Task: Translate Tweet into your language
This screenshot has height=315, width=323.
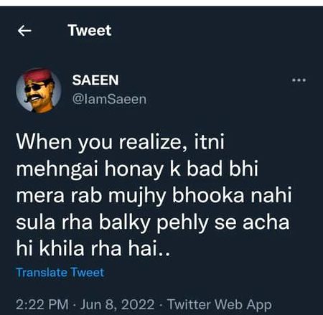Action: pos(60,273)
